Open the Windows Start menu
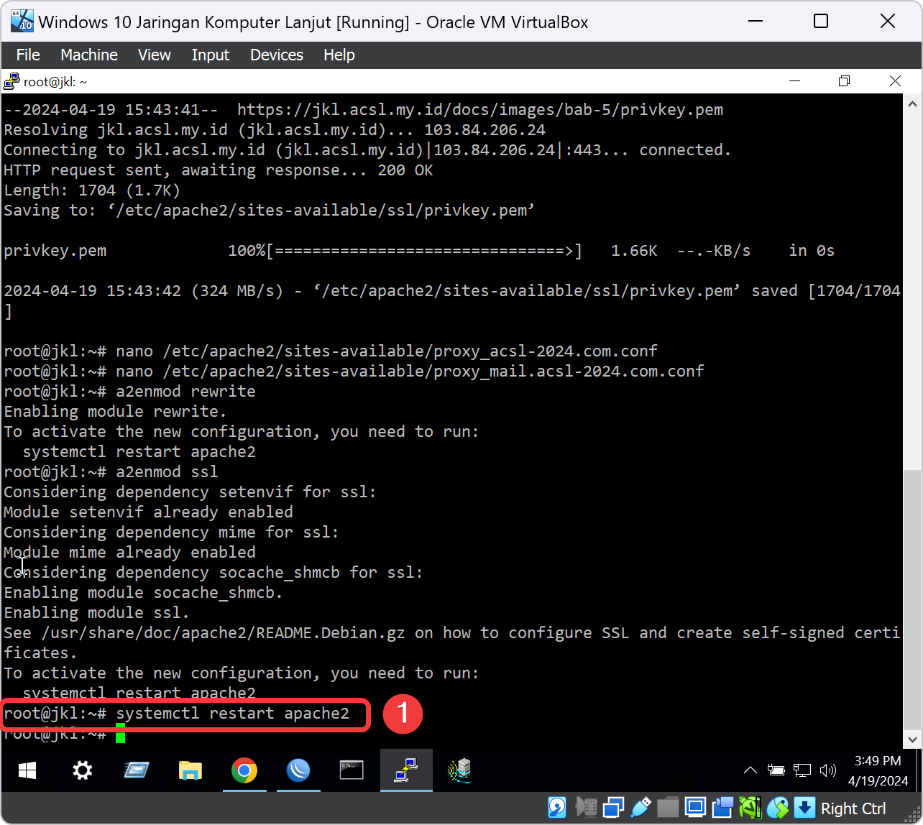The height and width of the screenshot is (825, 923). [x=28, y=771]
